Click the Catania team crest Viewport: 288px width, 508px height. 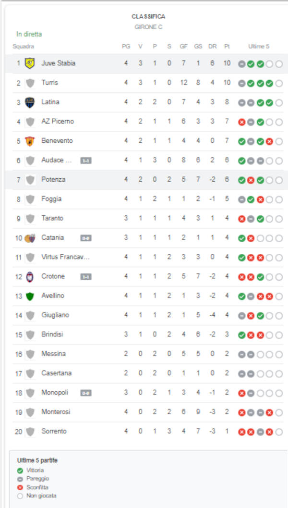[30, 238]
